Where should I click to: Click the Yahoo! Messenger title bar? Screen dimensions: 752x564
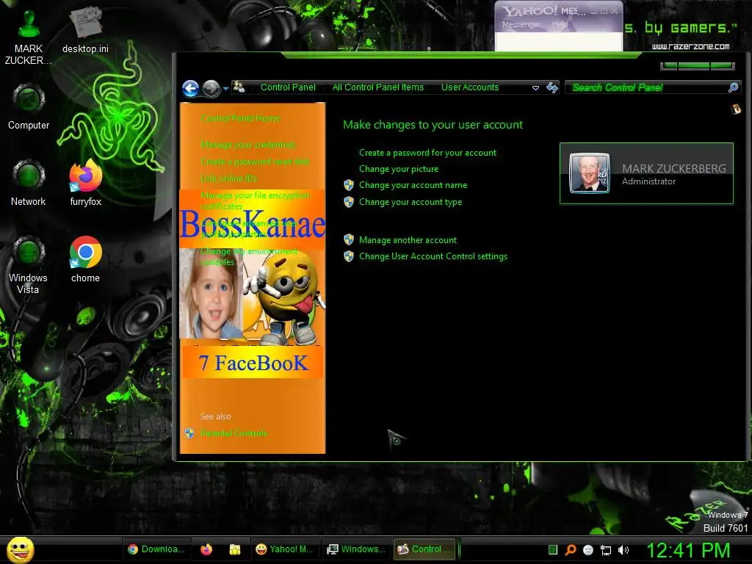[544, 10]
